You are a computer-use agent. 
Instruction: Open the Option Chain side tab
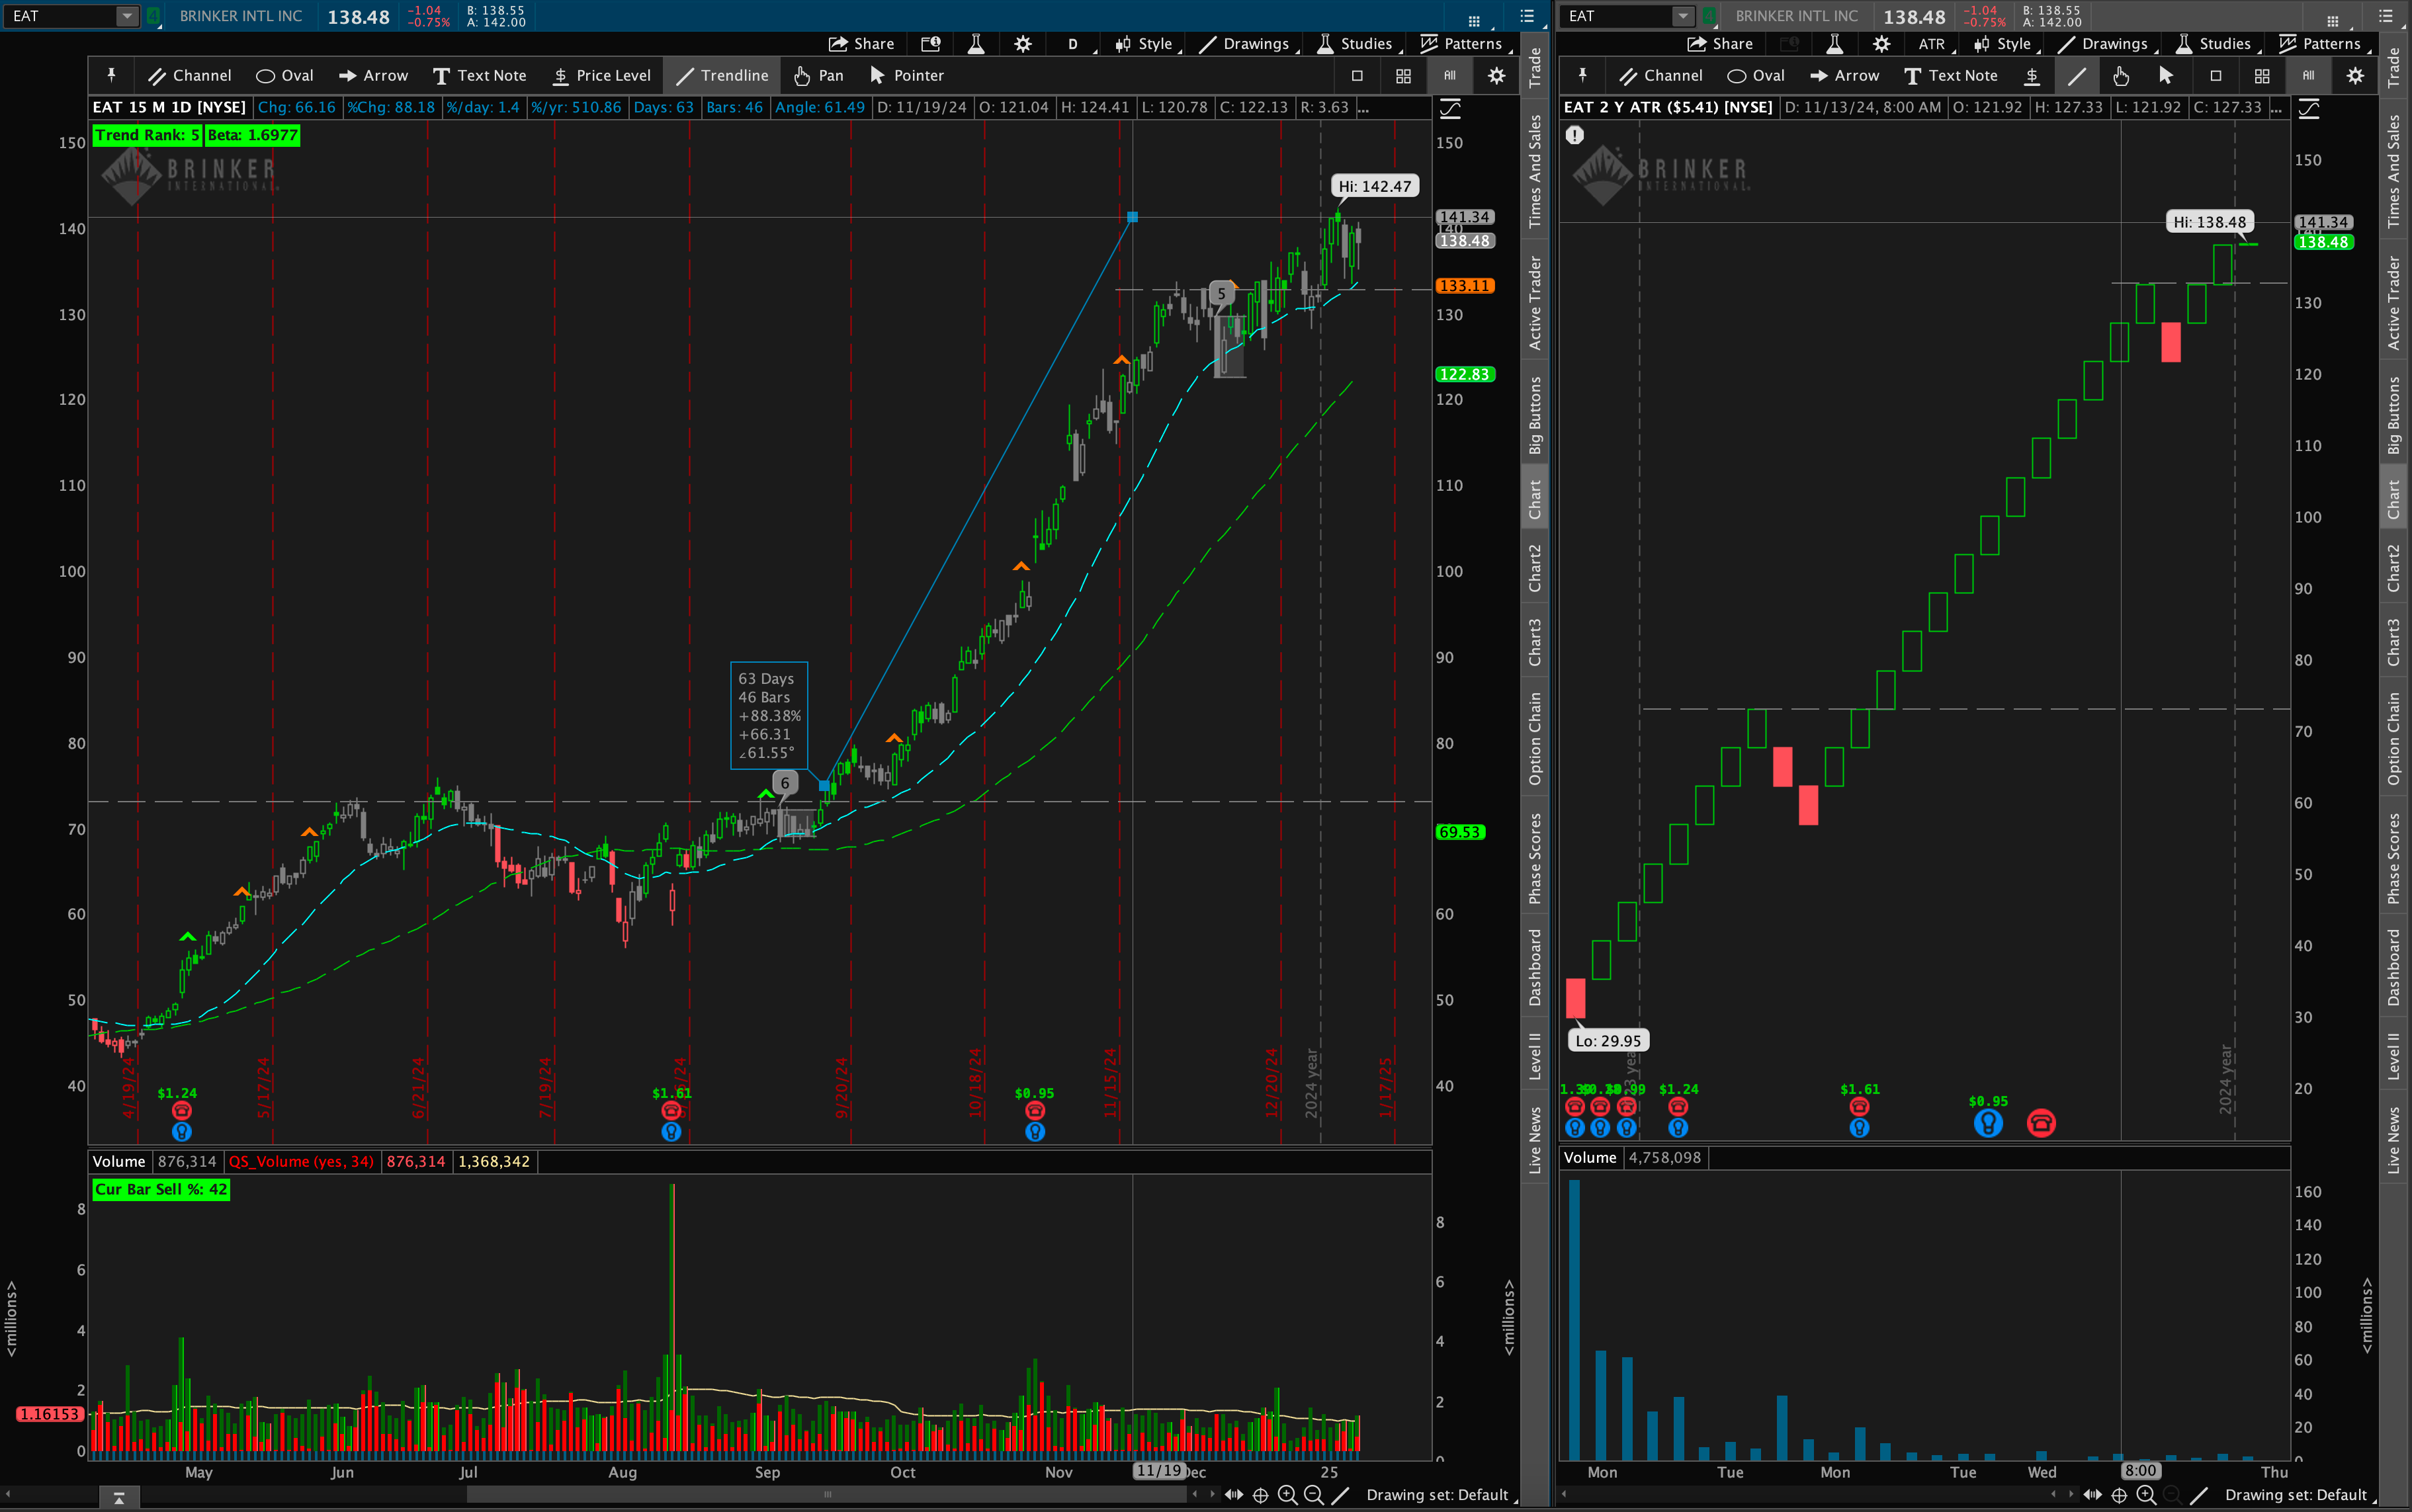click(1535, 738)
